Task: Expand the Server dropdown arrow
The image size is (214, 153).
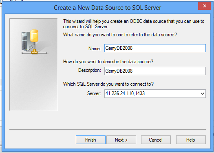Action: coord(202,94)
